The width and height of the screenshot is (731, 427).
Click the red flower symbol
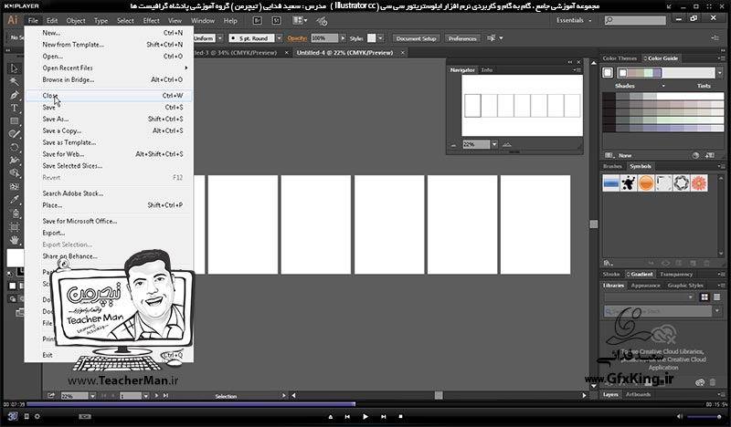click(x=698, y=183)
